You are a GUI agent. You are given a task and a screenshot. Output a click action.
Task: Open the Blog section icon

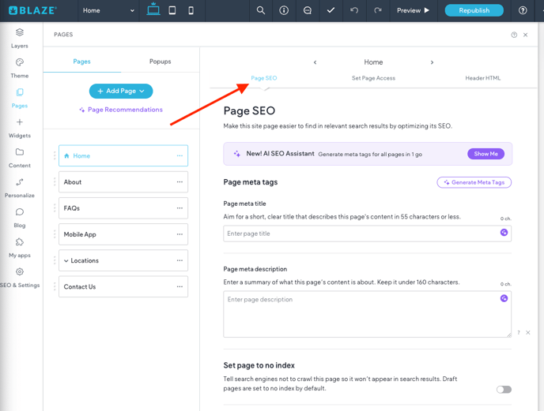(x=20, y=212)
